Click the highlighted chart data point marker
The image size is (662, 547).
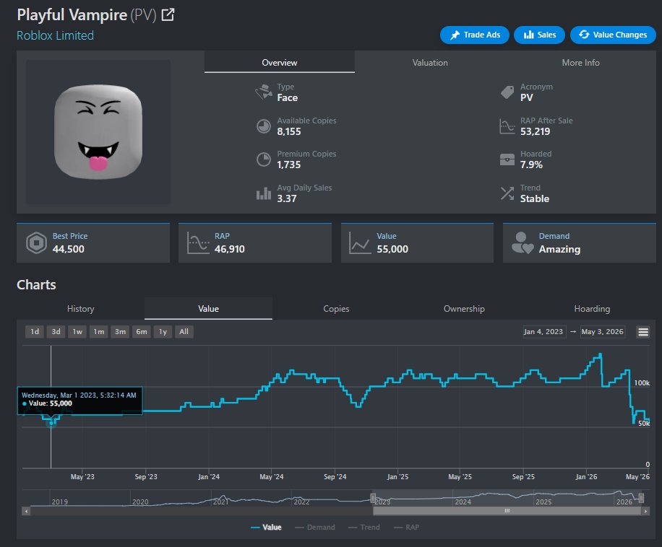tap(51, 423)
